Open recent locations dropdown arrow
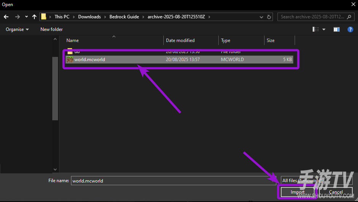Viewport: 358px width, 202px height. click(26, 17)
